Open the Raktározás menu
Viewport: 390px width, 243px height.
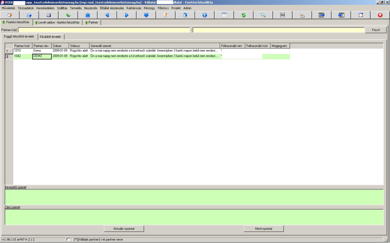[x=134, y=8]
